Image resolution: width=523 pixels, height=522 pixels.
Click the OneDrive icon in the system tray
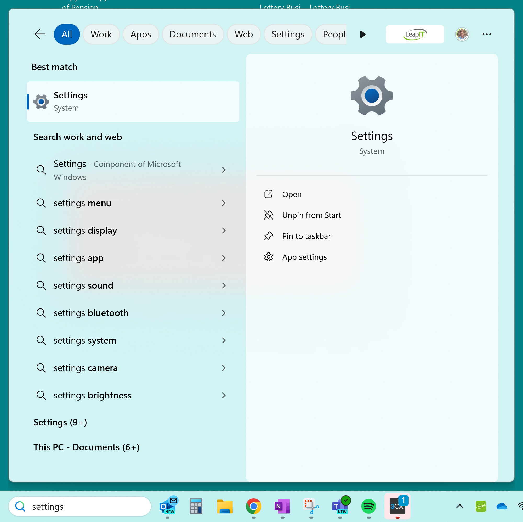(x=502, y=506)
